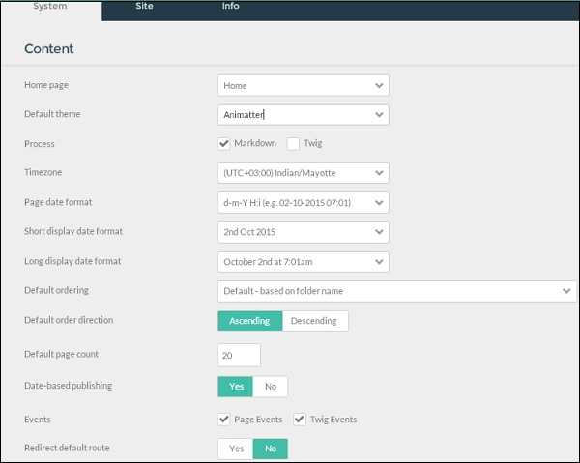This screenshot has height=463, width=580.
Task: Set Date-based publishing to Yes
Action: (235, 387)
